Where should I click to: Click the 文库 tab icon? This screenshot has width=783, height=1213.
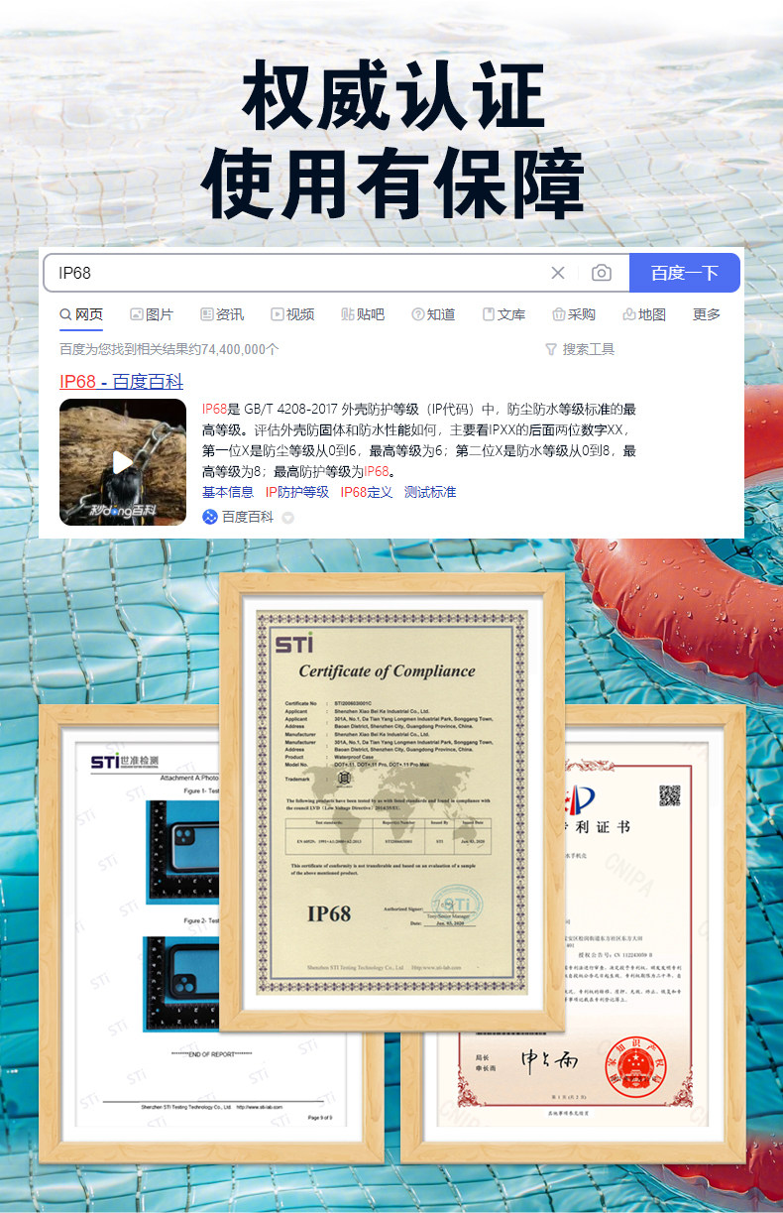point(489,314)
